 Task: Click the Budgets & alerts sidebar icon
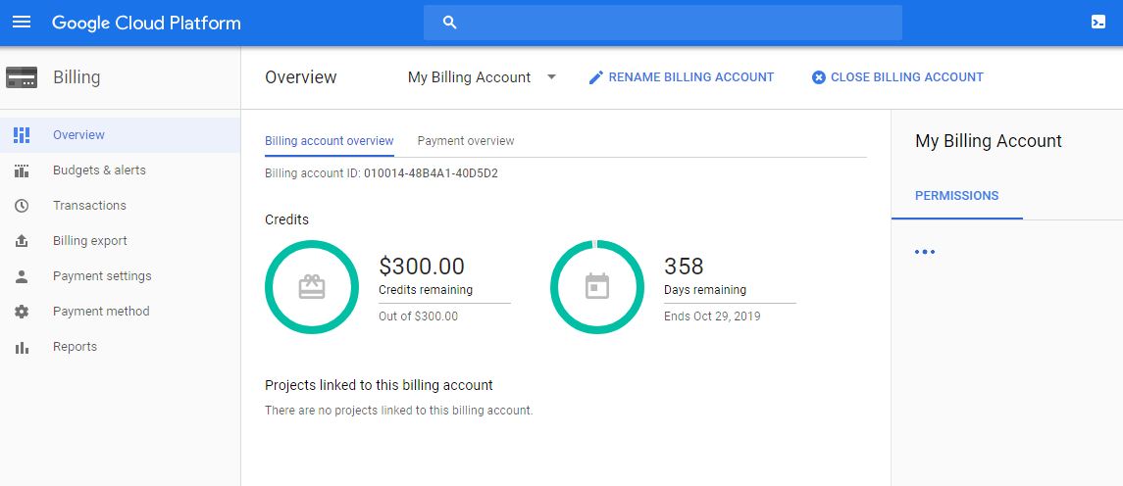22,170
